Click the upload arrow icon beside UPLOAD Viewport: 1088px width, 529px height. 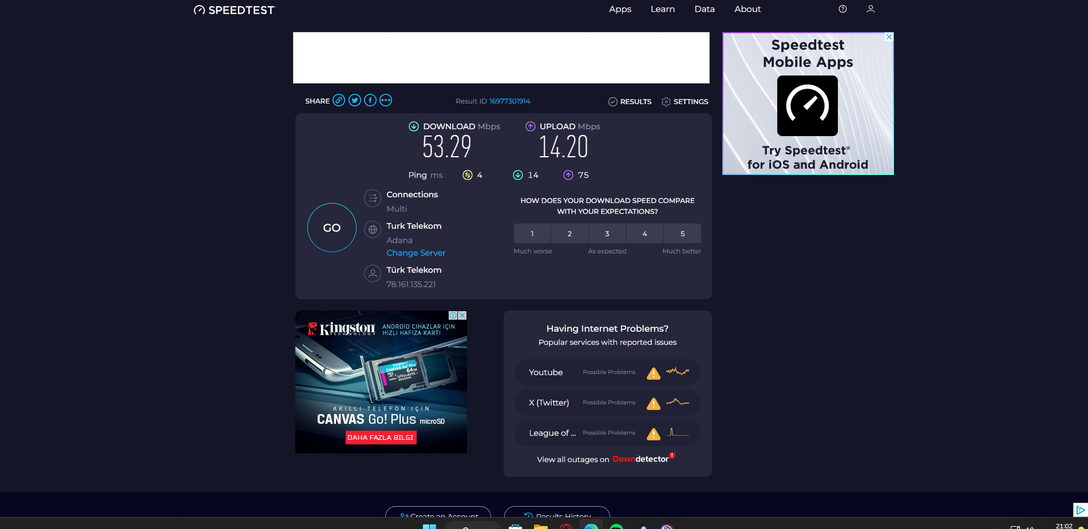pos(531,126)
